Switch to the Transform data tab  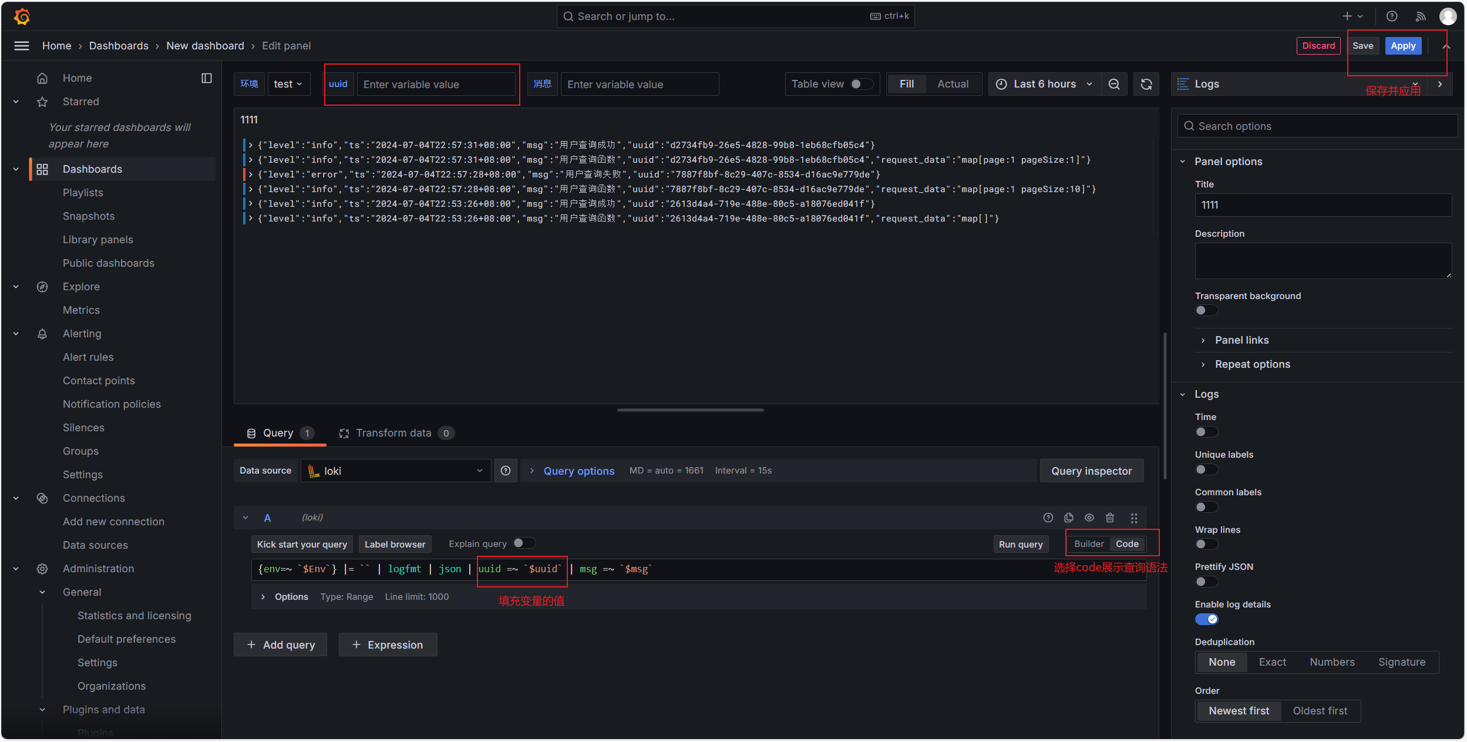point(396,433)
